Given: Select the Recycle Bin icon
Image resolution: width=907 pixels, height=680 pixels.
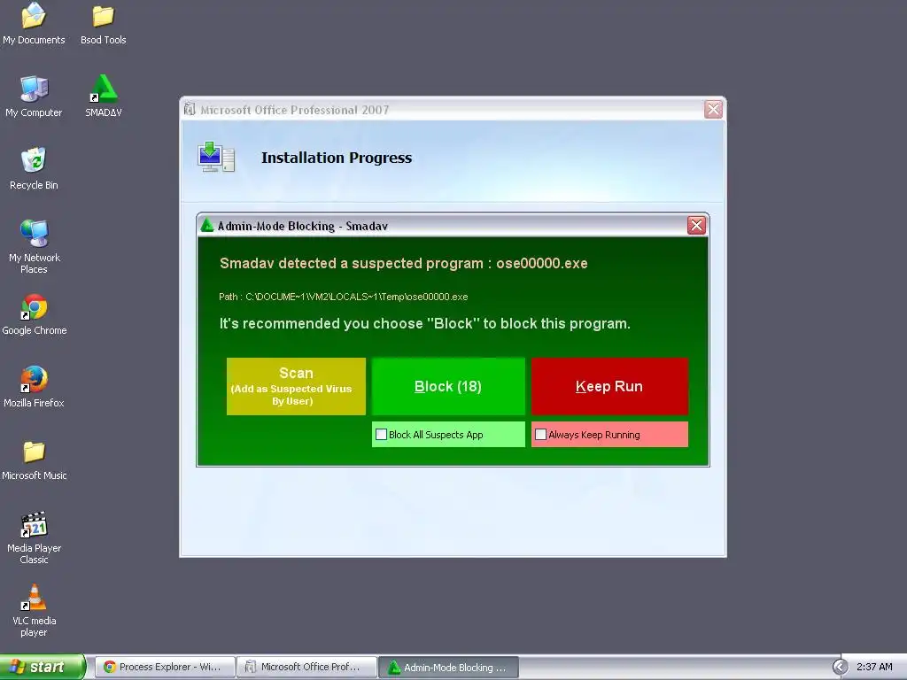Looking at the screenshot, I should [x=34, y=168].
